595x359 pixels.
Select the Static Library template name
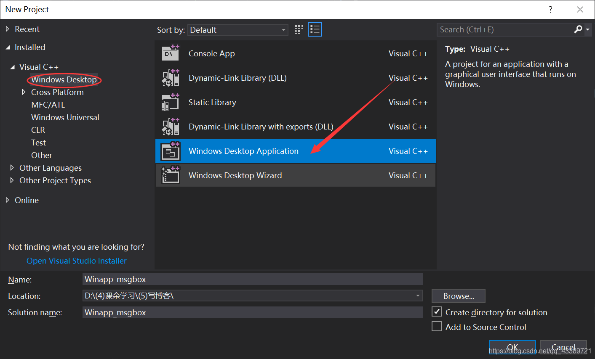(212, 102)
